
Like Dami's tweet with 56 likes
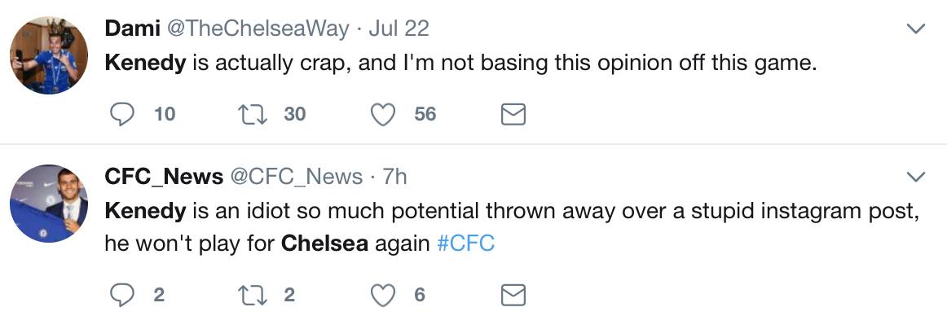(382, 114)
